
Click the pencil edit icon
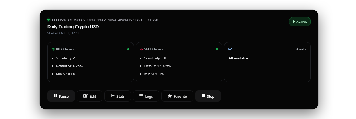pos(85,96)
